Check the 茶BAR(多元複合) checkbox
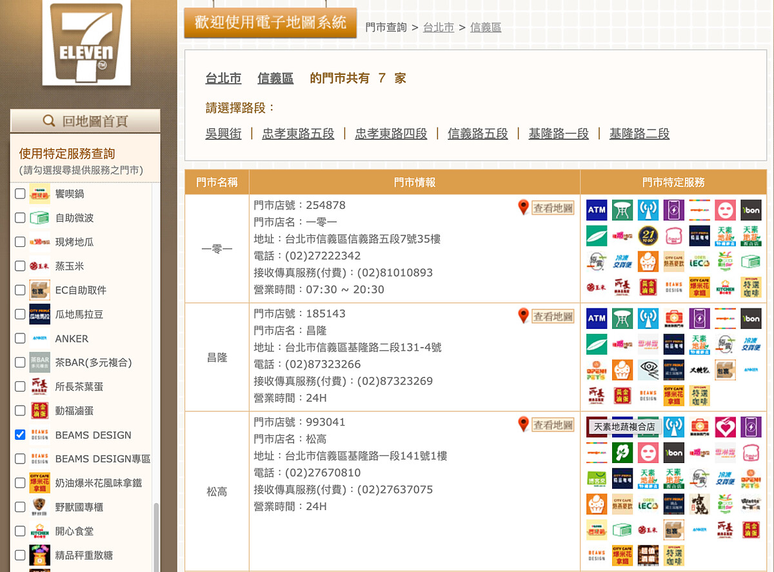 [x=20, y=362]
